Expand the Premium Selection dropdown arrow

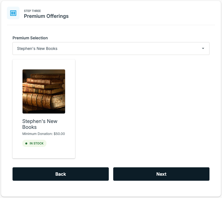tap(203, 49)
